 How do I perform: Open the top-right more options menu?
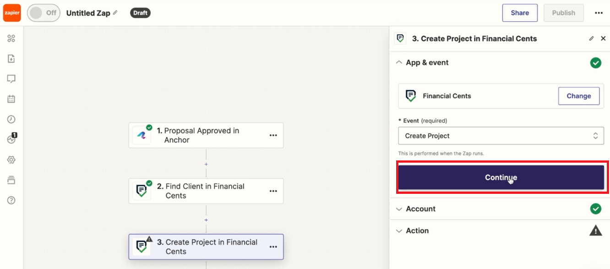[x=599, y=13]
